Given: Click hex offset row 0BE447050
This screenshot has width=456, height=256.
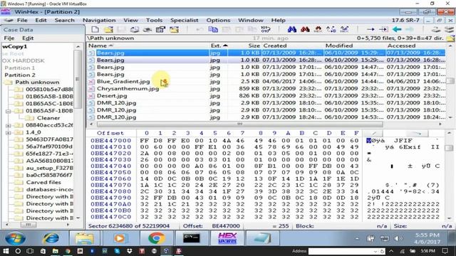Looking at the screenshot, I should click(111, 172).
